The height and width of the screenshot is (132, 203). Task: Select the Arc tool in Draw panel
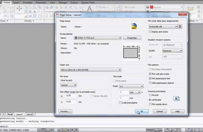5,7
